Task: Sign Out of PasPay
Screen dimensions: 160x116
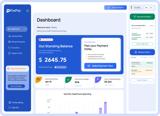Action: point(14,107)
